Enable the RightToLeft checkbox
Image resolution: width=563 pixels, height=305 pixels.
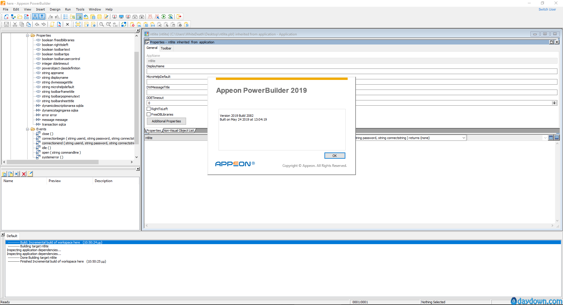click(x=149, y=109)
